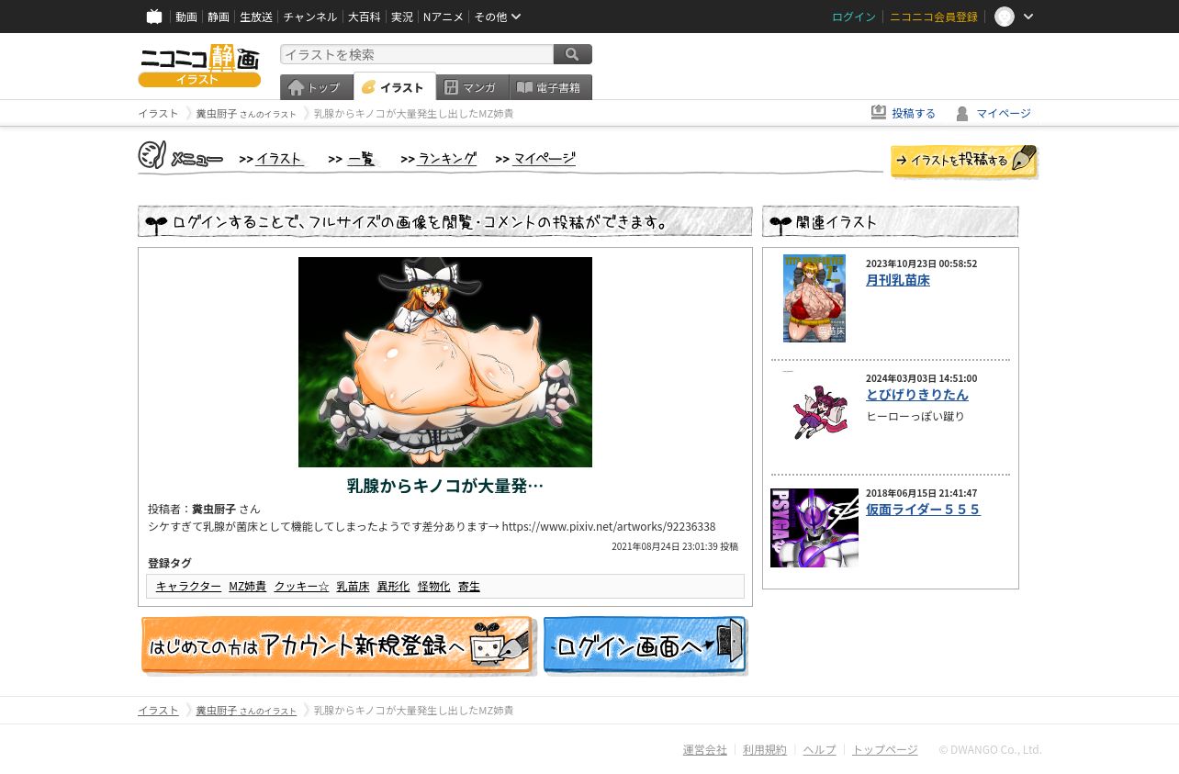Switch to the イラスト tab

tap(394, 87)
